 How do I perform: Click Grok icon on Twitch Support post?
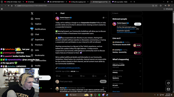click(103, 18)
